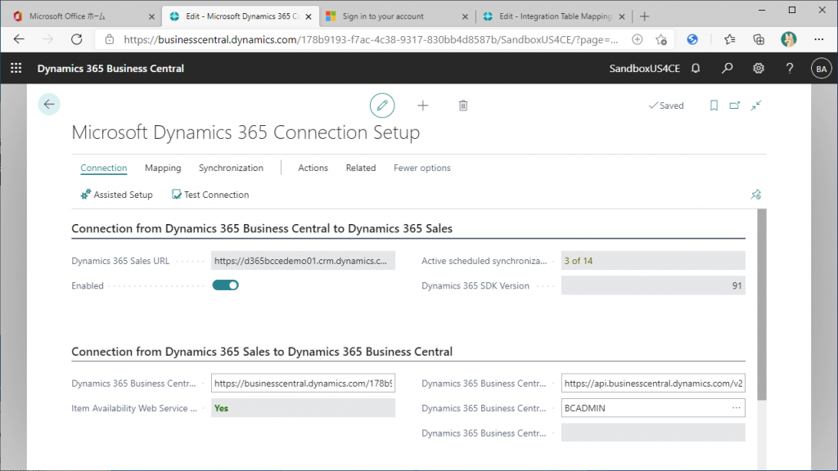Open the browser profile picture
The width and height of the screenshot is (838, 471).
click(789, 39)
